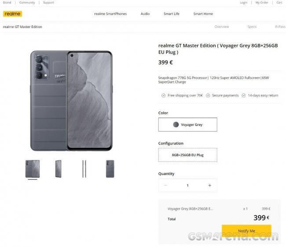Image resolution: width=286 pixels, height=247 pixels.
Task: Select the fourth back-view phone thumbnail
Action: pyautogui.click(x=110, y=168)
